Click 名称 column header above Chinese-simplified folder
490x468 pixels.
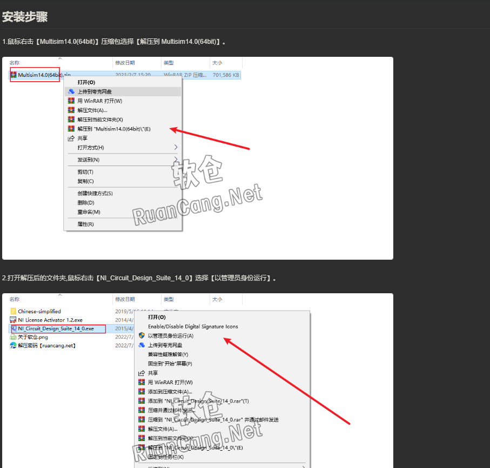tap(15, 299)
